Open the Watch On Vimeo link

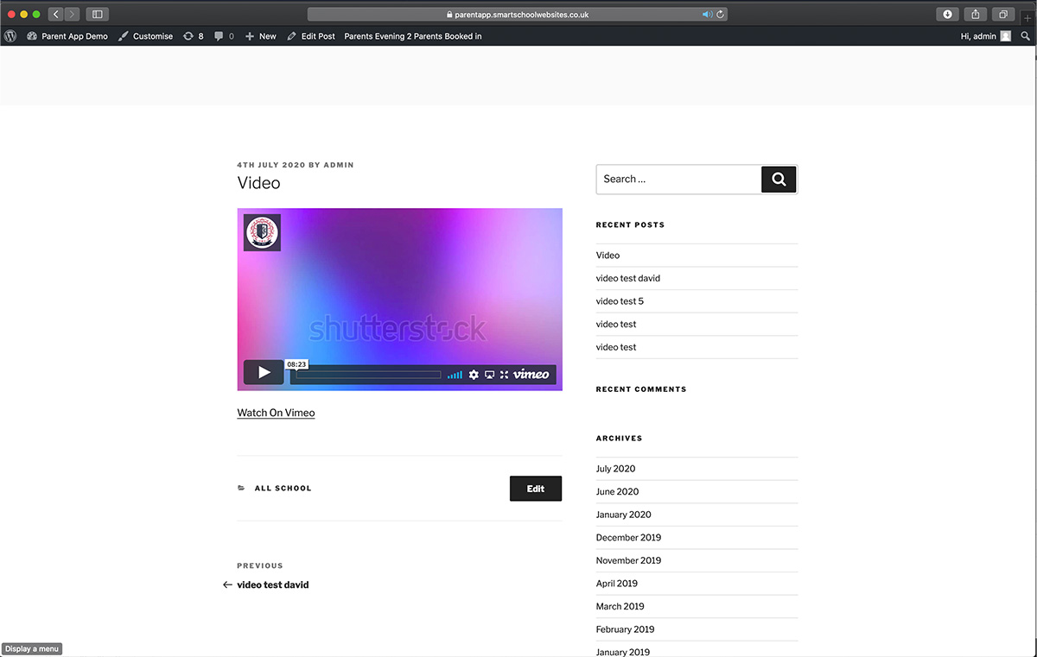click(276, 413)
